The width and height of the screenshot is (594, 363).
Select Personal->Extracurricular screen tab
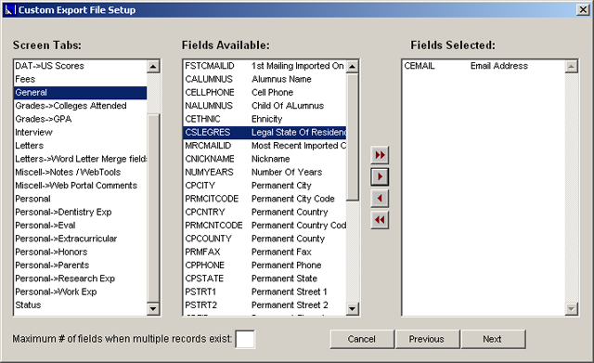81,239
